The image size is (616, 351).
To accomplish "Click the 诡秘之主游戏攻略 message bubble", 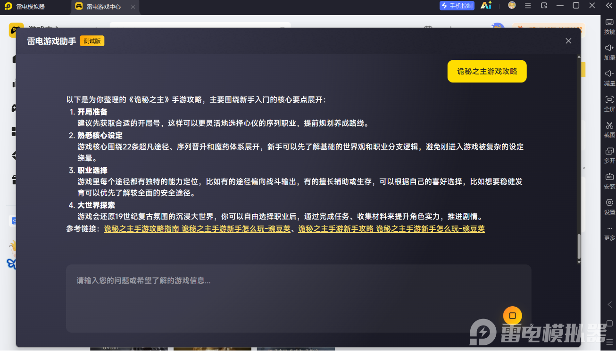I will 487,72.
